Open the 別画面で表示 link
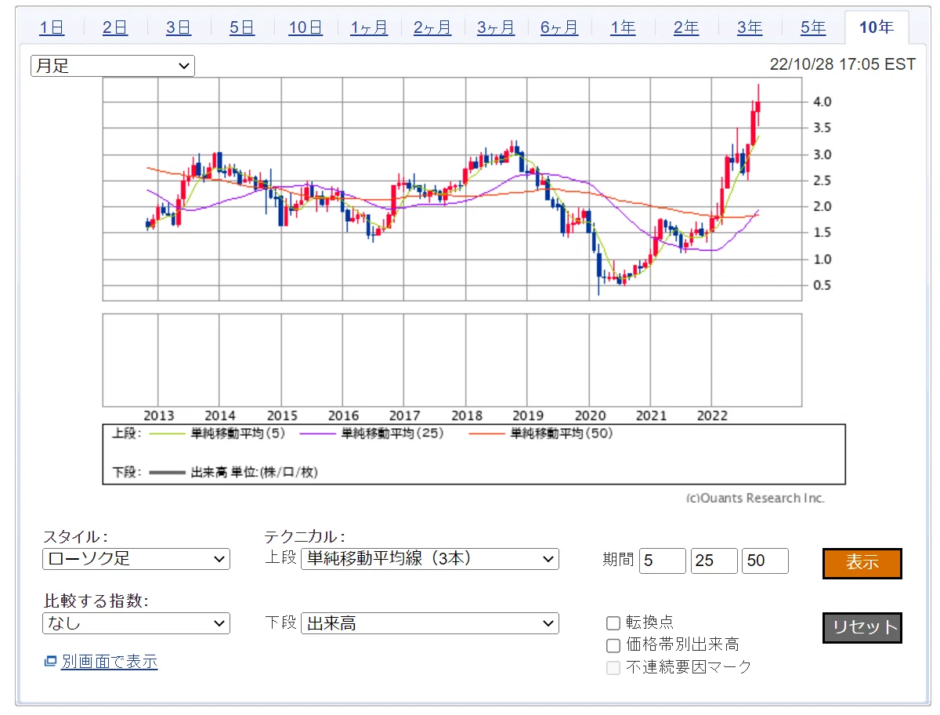The height and width of the screenshot is (715, 940). coord(110,662)
